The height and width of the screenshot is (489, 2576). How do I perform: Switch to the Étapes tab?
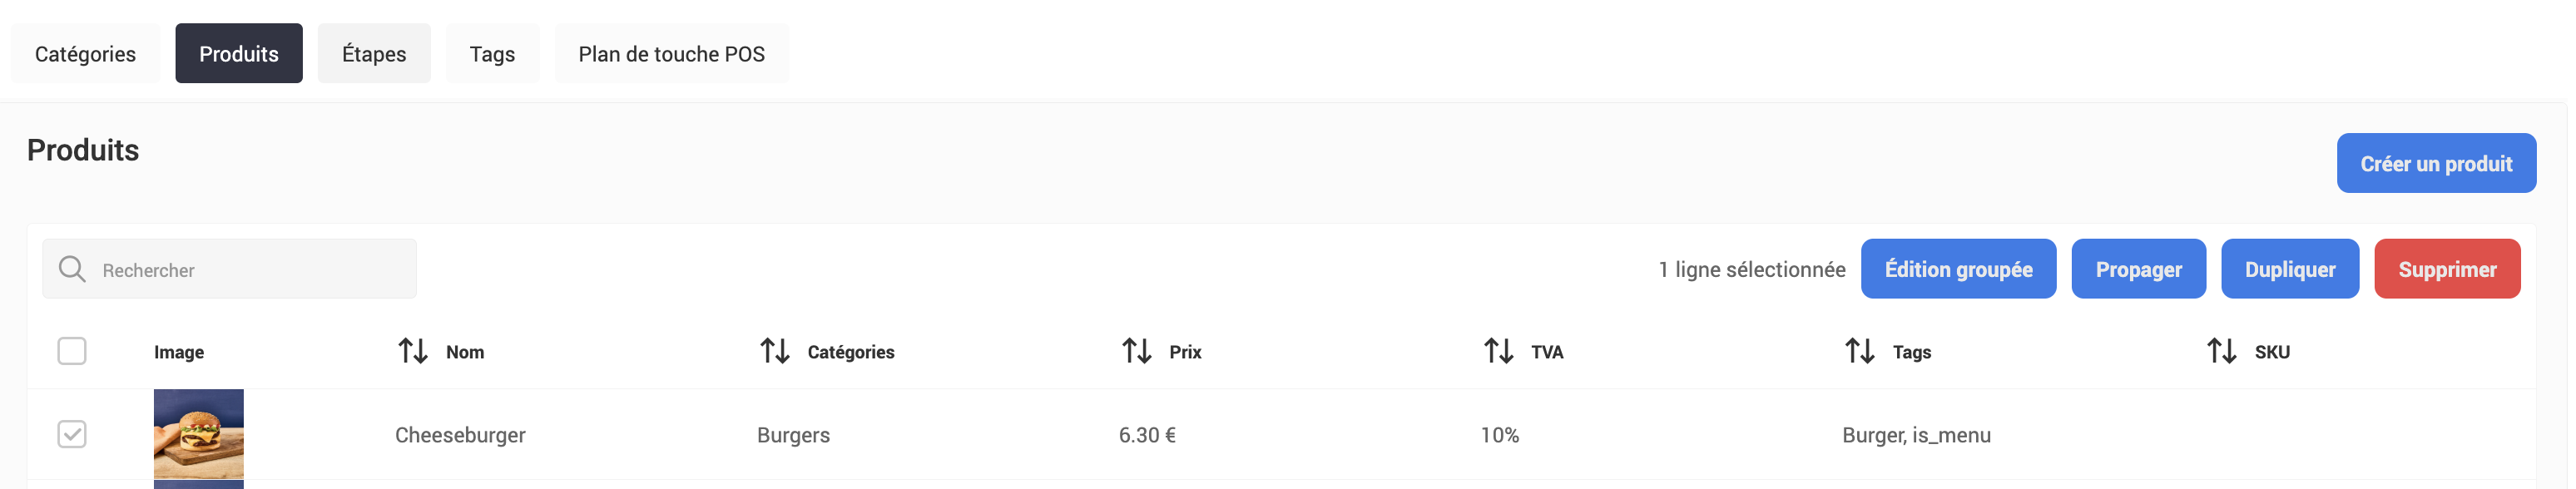(x=374, y=54)
